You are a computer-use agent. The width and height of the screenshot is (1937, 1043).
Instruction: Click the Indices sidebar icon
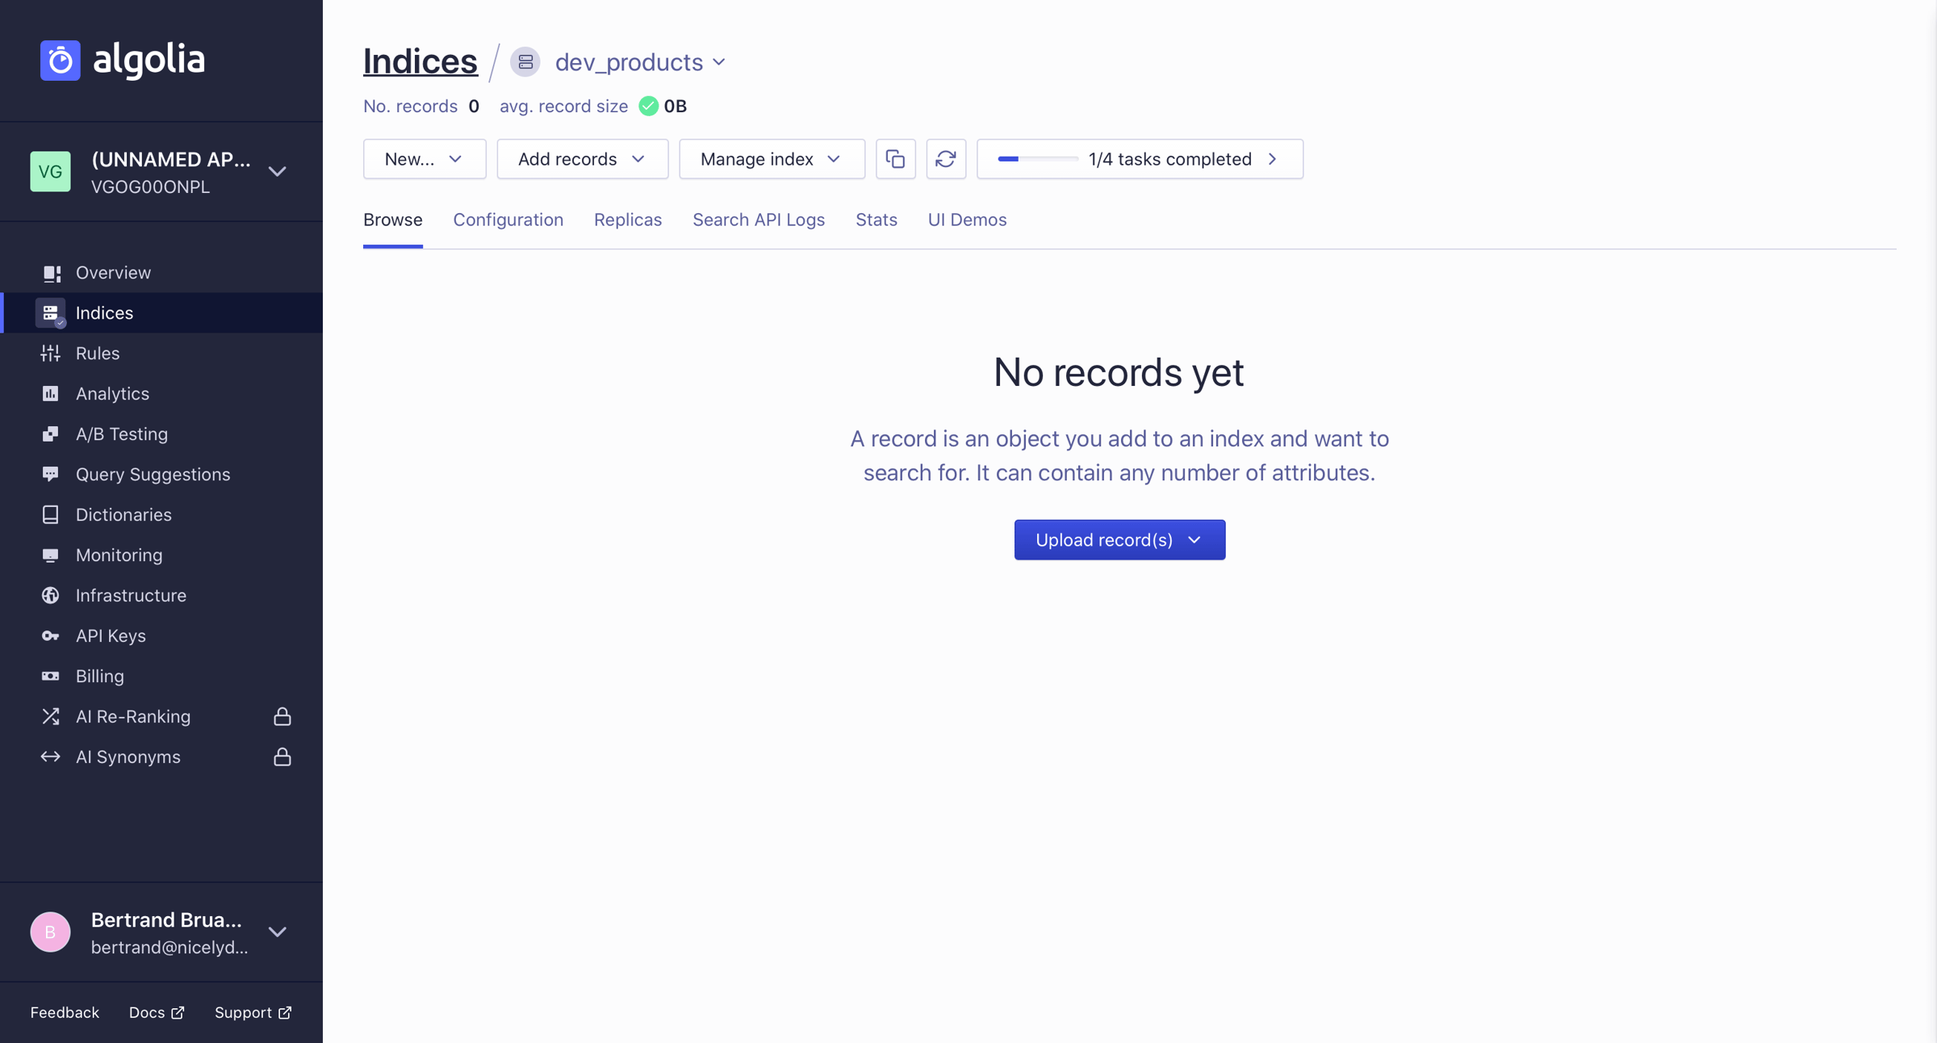(x=50, y=312)
